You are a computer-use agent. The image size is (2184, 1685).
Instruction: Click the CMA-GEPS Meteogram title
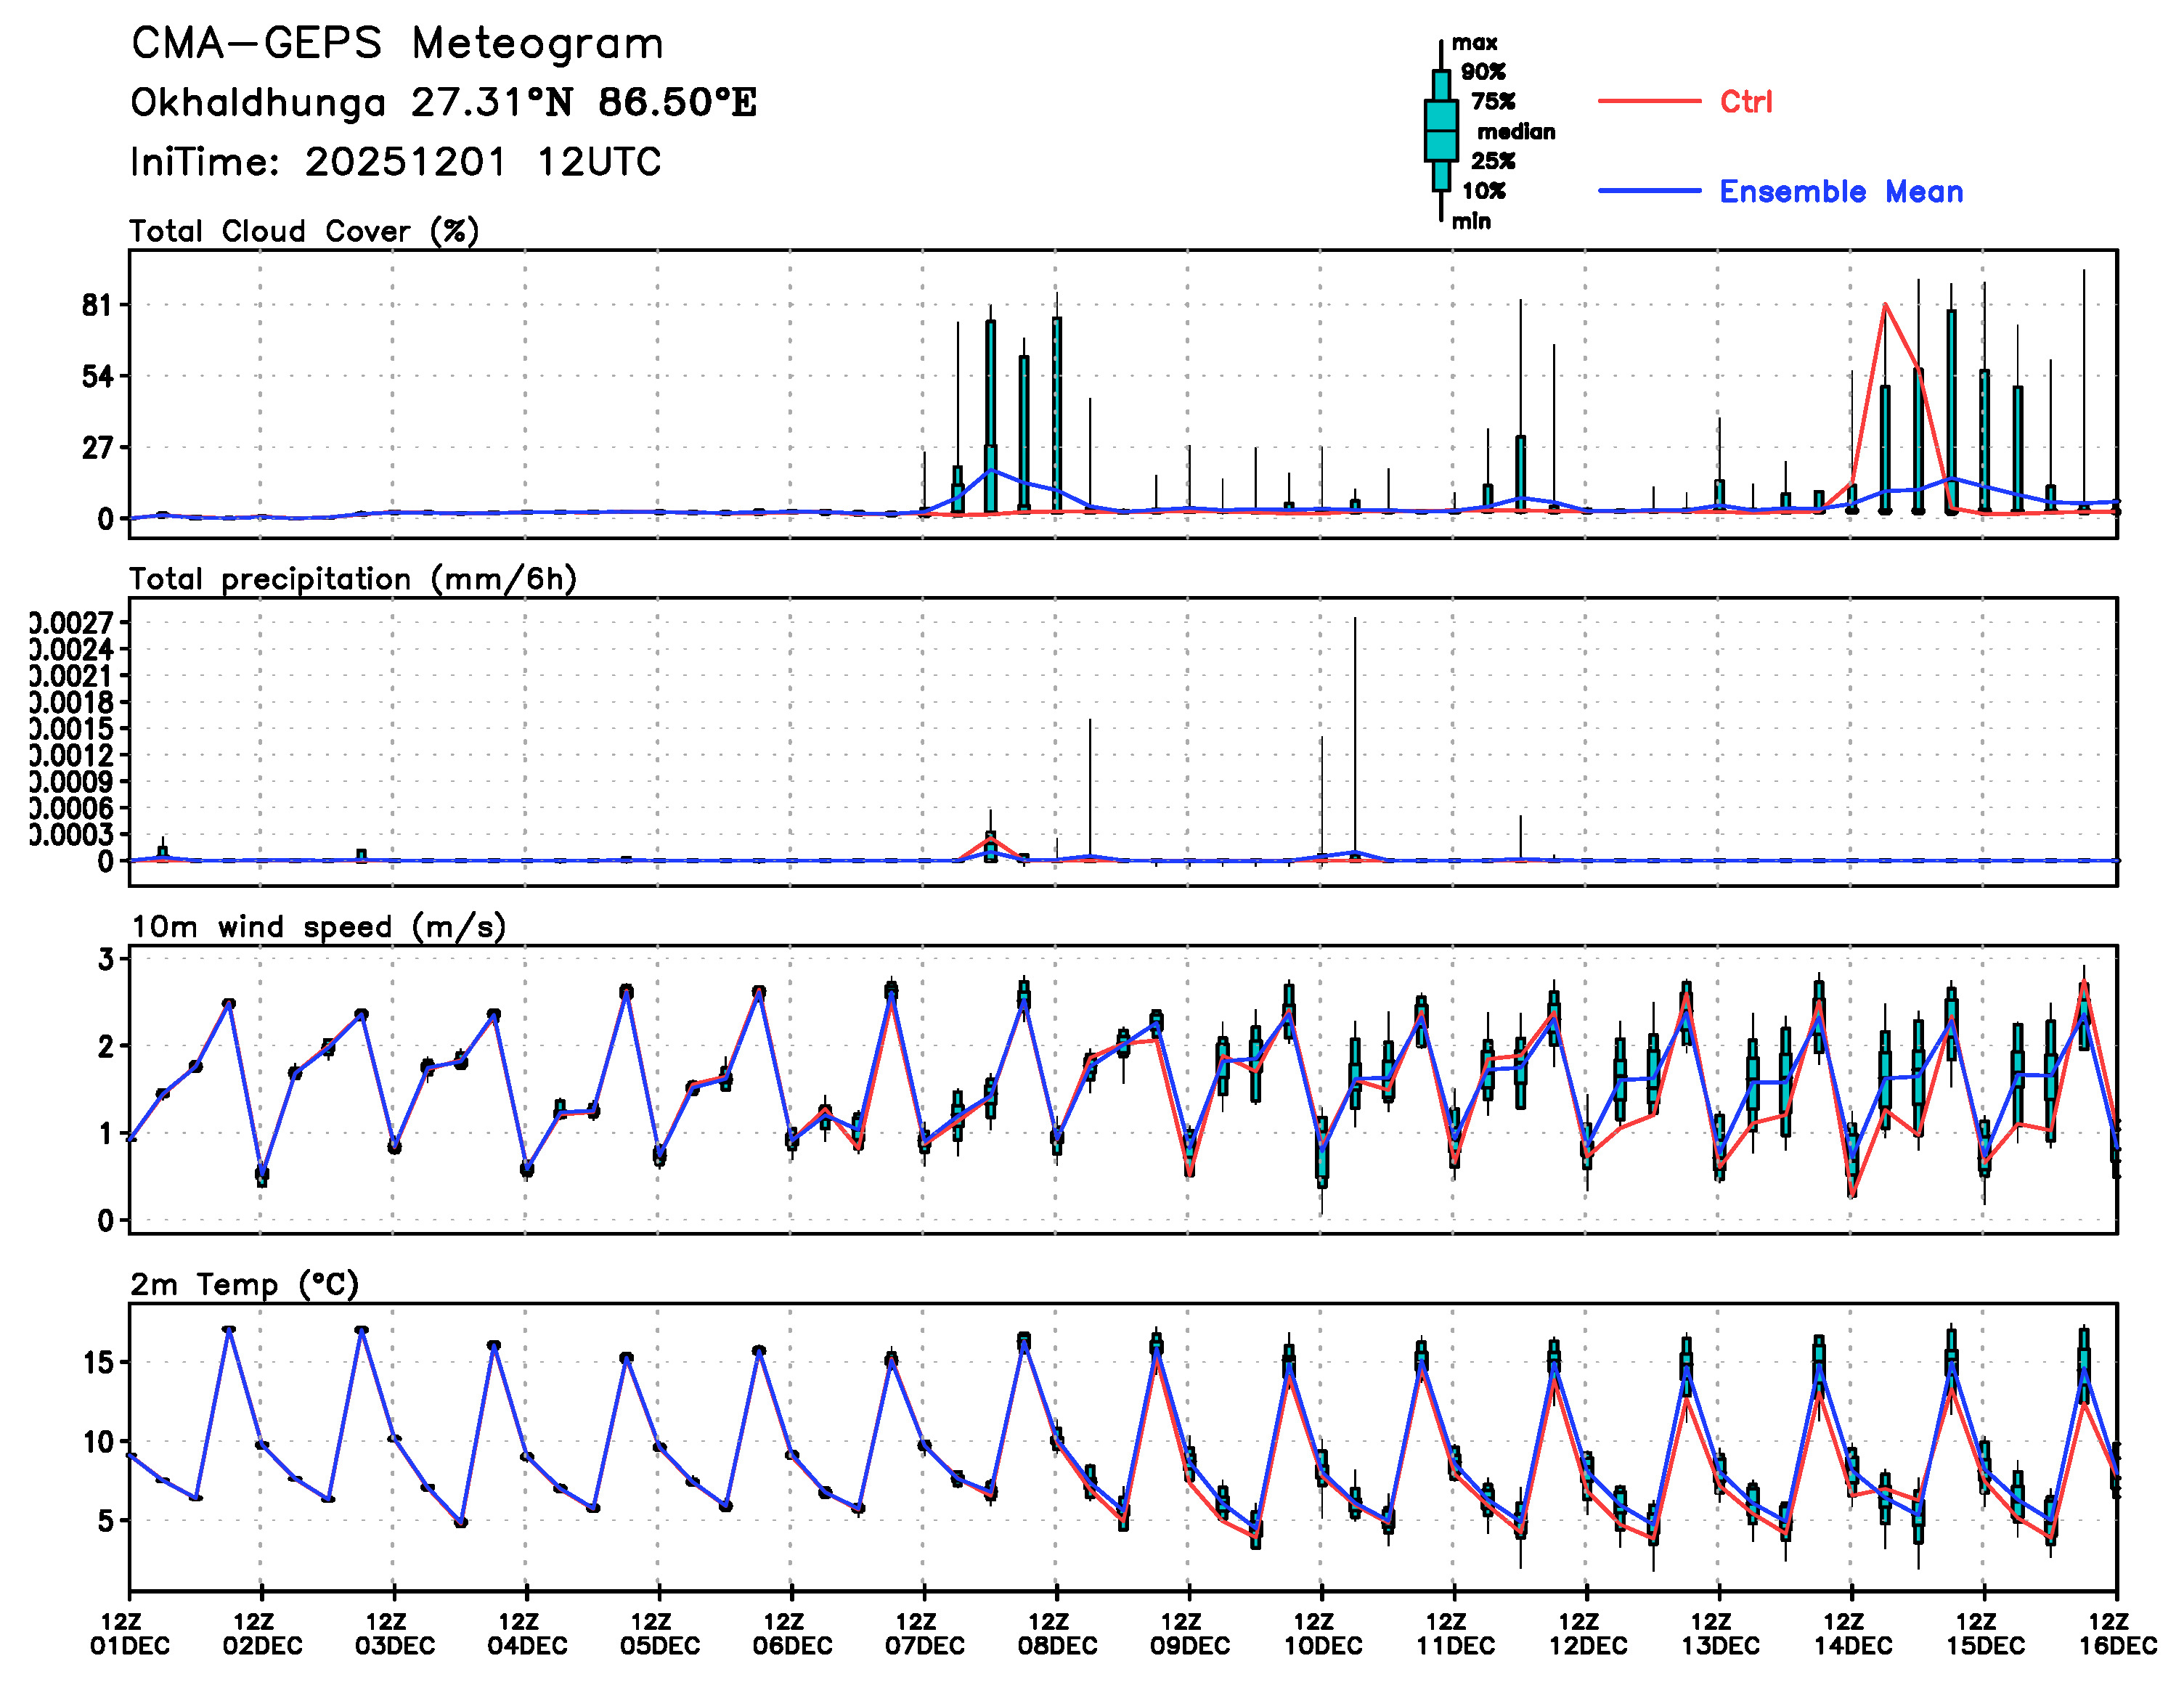397,44
